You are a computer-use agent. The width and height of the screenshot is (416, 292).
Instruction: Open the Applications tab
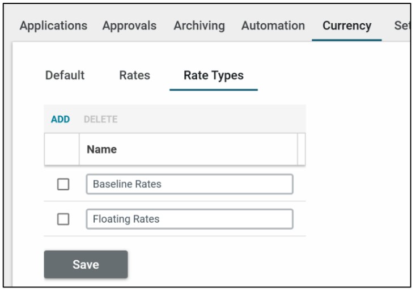point(53,26)
